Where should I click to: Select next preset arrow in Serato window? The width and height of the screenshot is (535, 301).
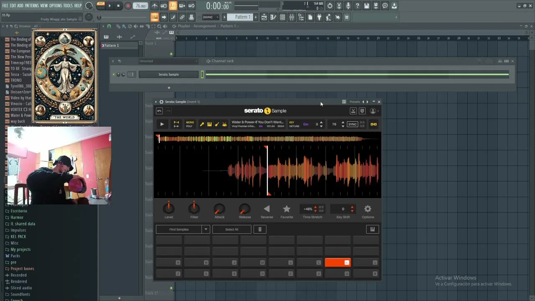click(367, 102)
